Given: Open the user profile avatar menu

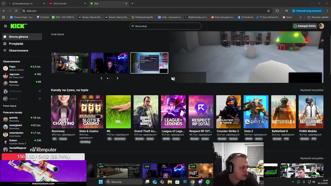Looking at the screenshot, I should 321,26.
